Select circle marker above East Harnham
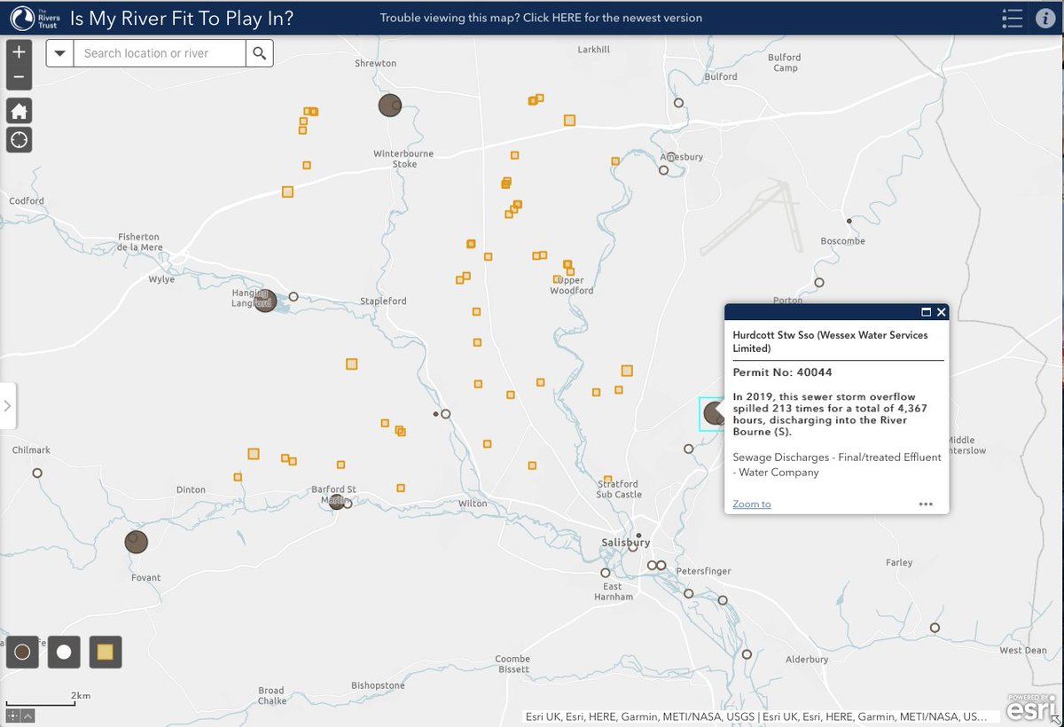 (x=606, y=573)
